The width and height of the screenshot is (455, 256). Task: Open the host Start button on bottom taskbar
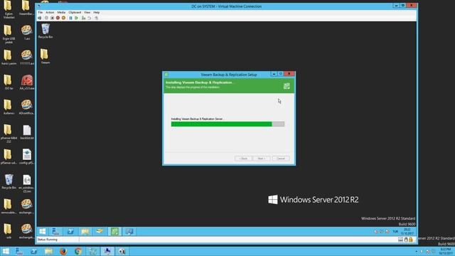point(6,251)
